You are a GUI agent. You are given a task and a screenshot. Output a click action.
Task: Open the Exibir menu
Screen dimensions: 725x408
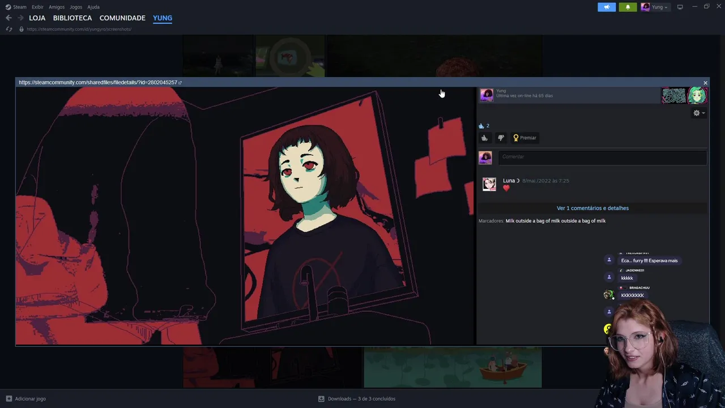point(37,7)
